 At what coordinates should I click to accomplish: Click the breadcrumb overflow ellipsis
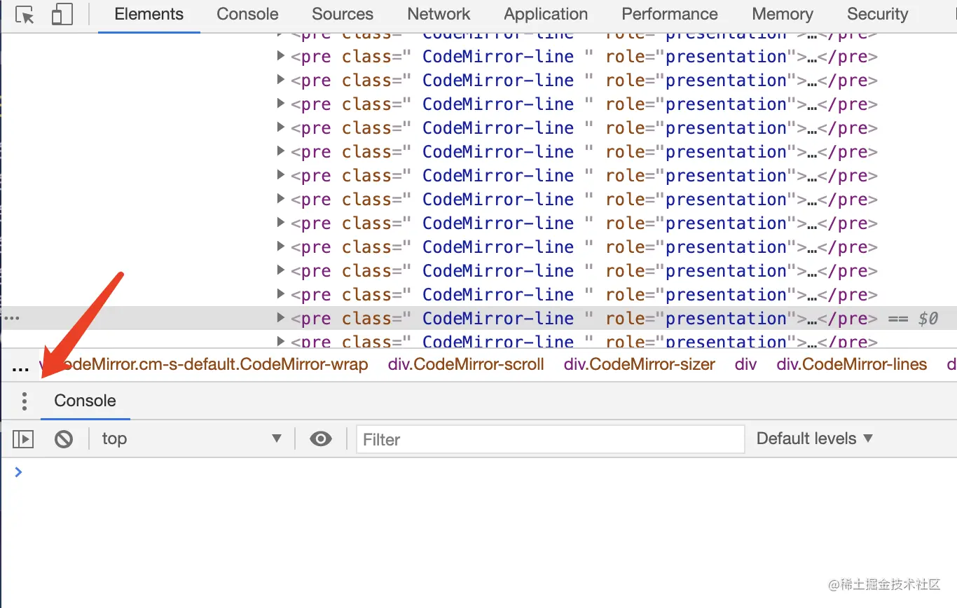point(20,366)
